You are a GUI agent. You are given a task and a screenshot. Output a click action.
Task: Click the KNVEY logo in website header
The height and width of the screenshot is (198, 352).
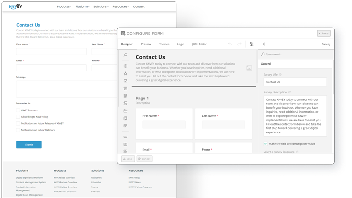pyautogui.click(x=15, y=6)
